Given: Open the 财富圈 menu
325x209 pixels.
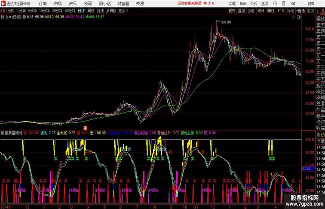Looking at the screenshot, I should [123, 3].
